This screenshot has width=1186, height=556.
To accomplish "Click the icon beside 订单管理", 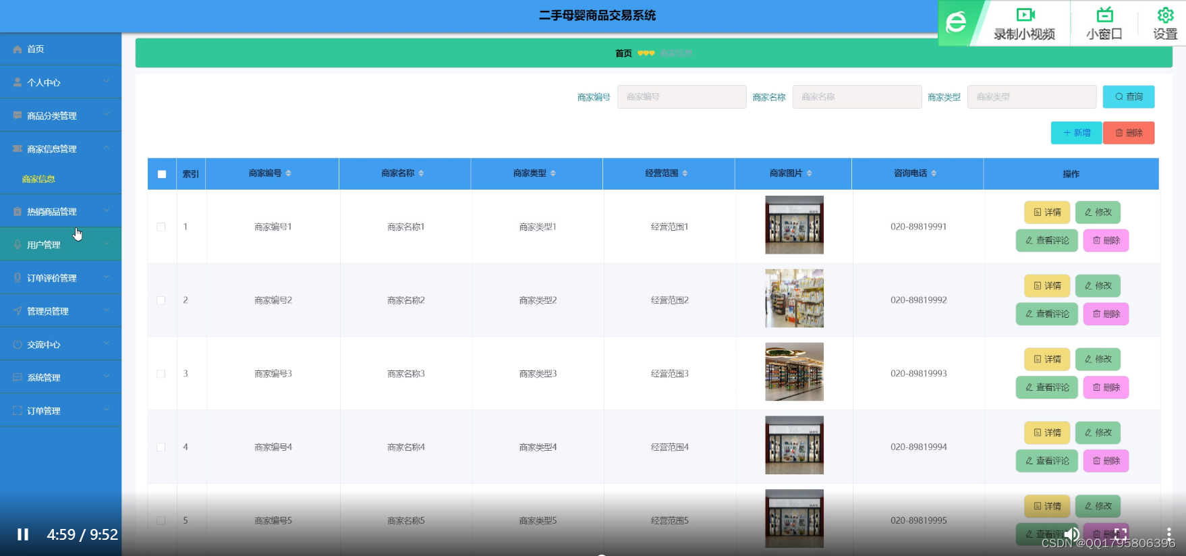I will pos(18,410).
